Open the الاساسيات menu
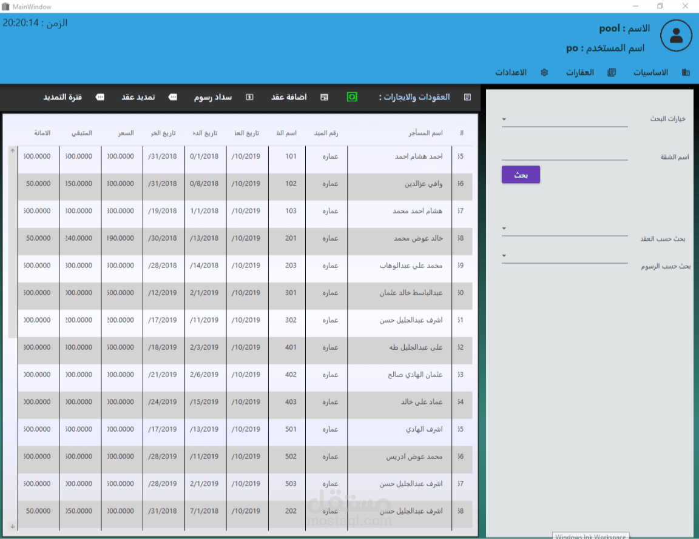The height and width of the screenshot is (539, 699). [650, 73]
